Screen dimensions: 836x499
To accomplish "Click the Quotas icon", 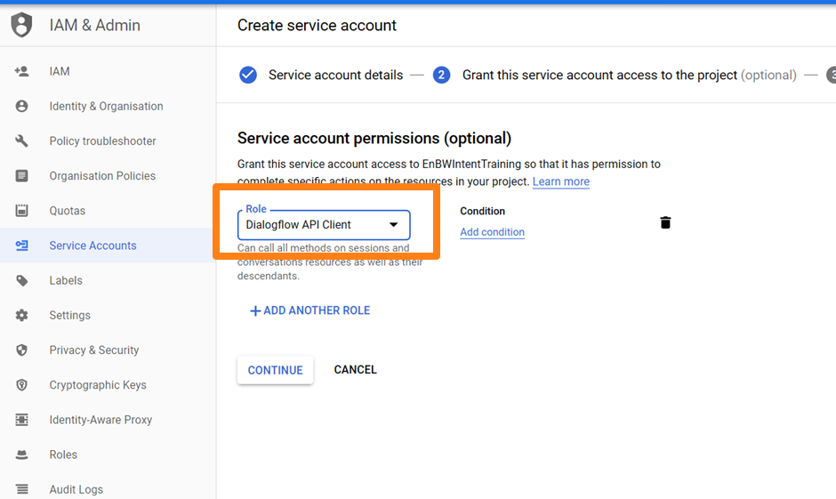I will coord(22,211).
